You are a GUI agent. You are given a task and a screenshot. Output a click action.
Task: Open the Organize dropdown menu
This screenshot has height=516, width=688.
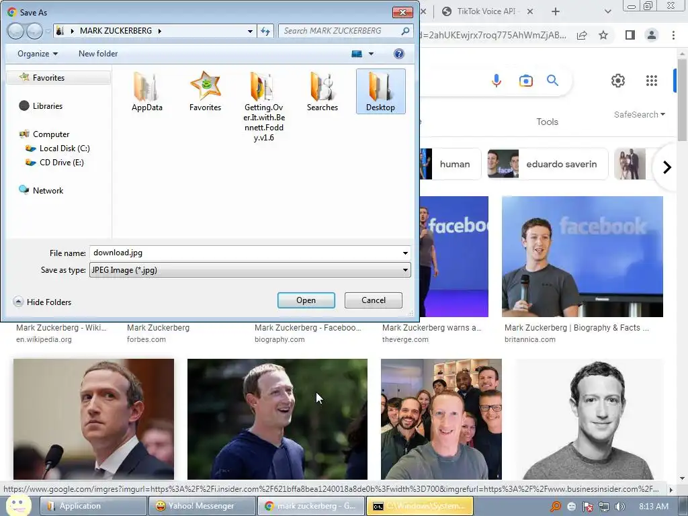click(38, 54)
